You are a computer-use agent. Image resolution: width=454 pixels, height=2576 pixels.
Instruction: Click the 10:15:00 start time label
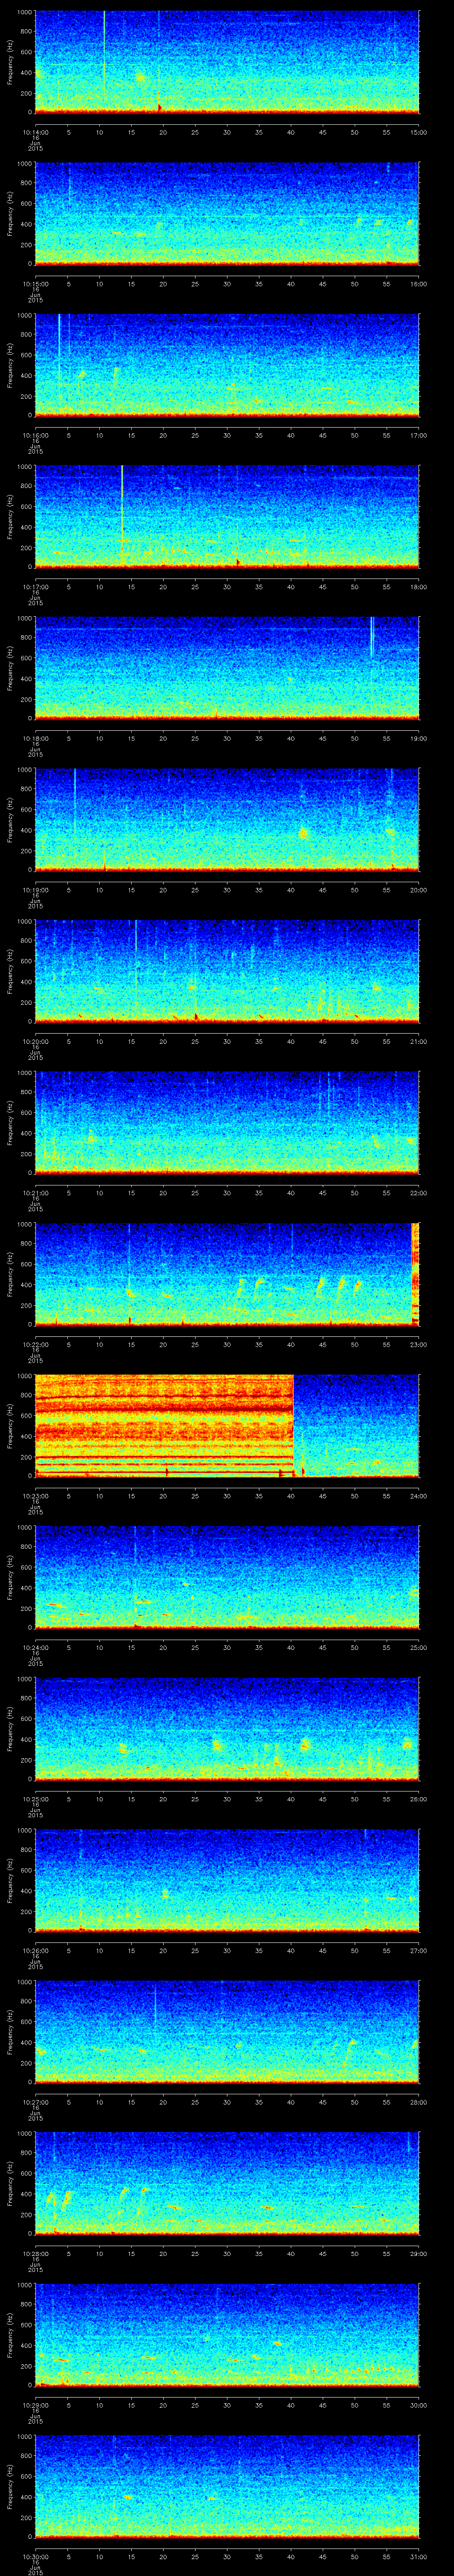[35, 284]
